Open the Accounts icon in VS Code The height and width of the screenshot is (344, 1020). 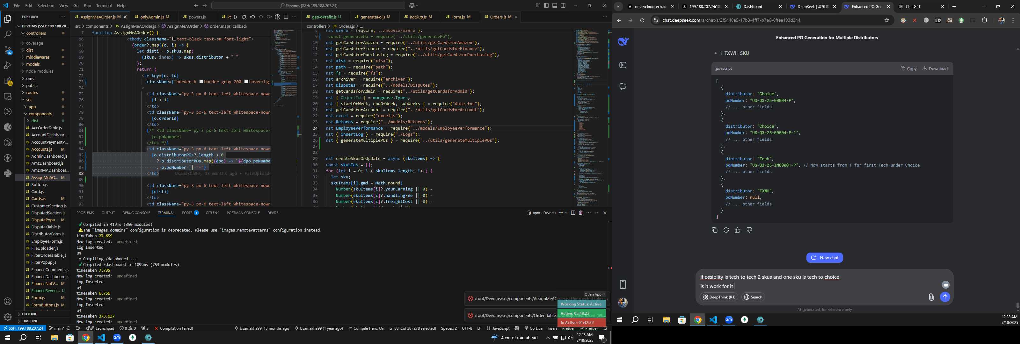click(8, 302)
